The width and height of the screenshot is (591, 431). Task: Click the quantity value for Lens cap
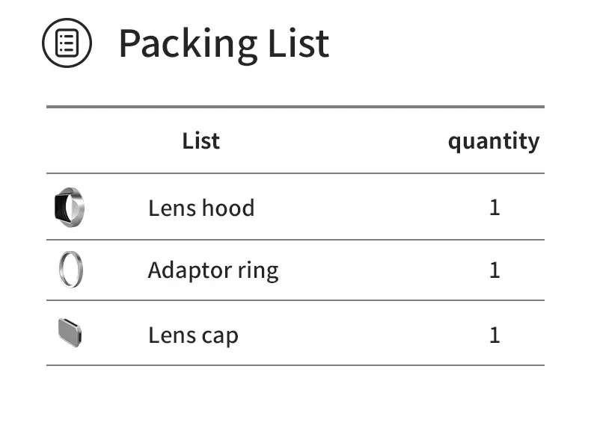pyautogui.click(x=494, y=335)
